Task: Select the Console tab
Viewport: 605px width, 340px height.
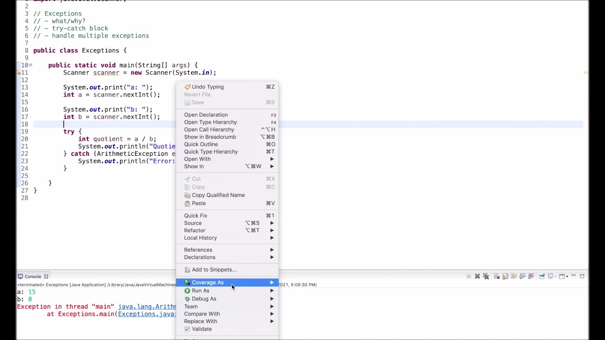Action: [33, 277]
